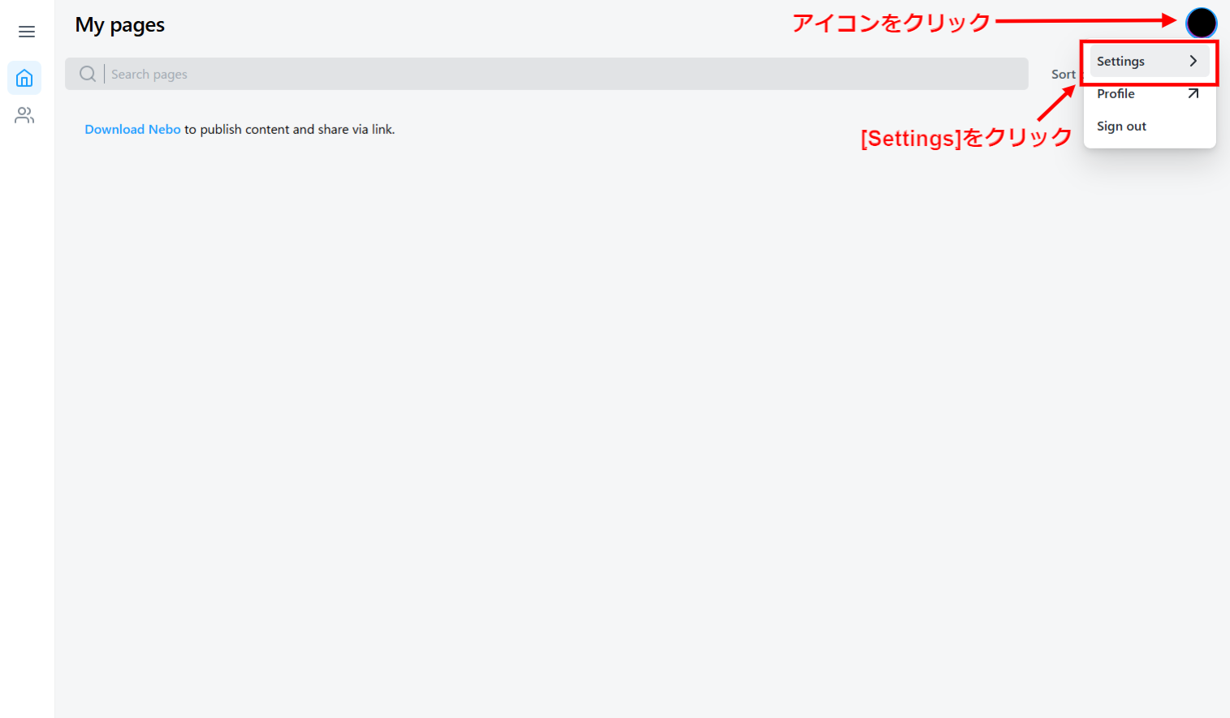Image resolution: width=1230 pixels, height=718 pixels.
Task: Click the external arrow beside Profile
Action: (1193, 94)
